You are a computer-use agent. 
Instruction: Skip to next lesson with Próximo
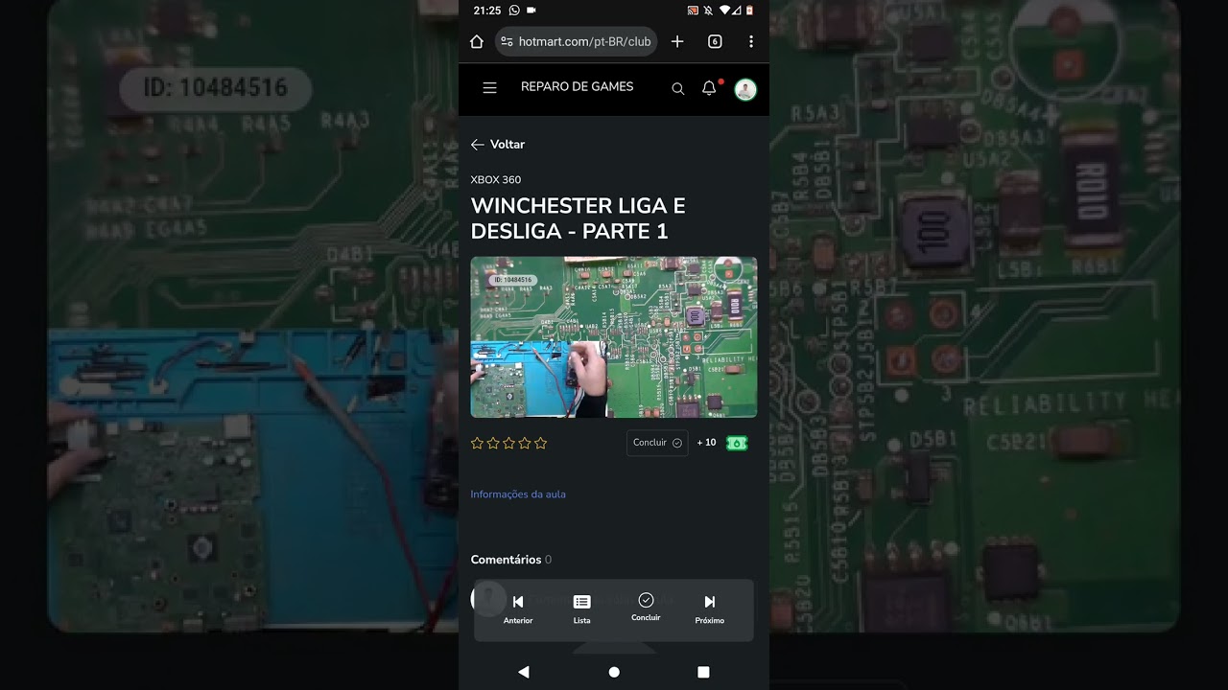(x=710, y=609)
